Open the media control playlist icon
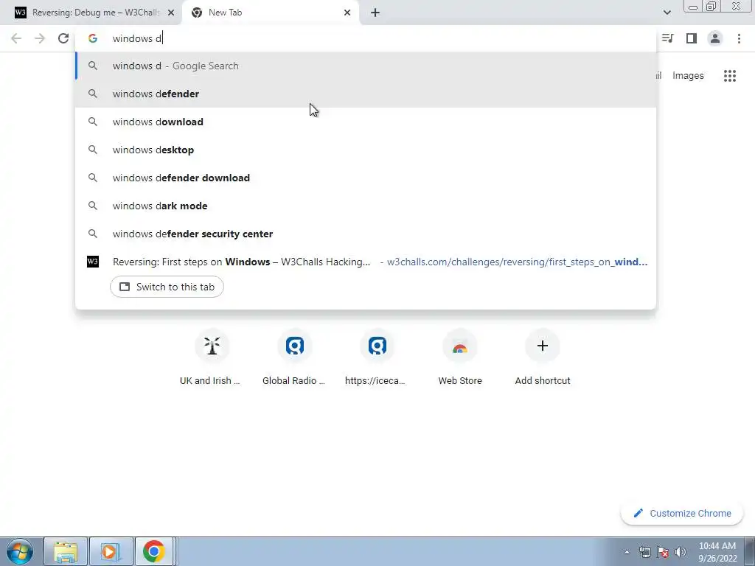This screenshot has width=755, height=566. 667,38
